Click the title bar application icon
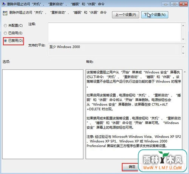The image size is (189, 174). coord(4,4)
